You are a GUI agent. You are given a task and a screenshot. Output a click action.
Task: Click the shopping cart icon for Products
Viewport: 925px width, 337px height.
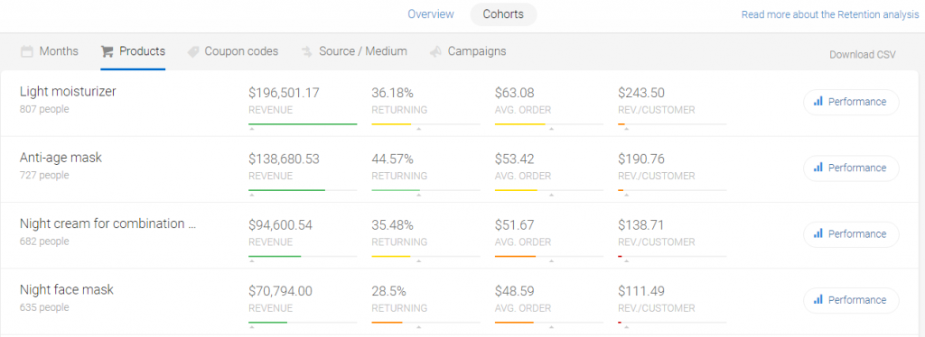107,51
